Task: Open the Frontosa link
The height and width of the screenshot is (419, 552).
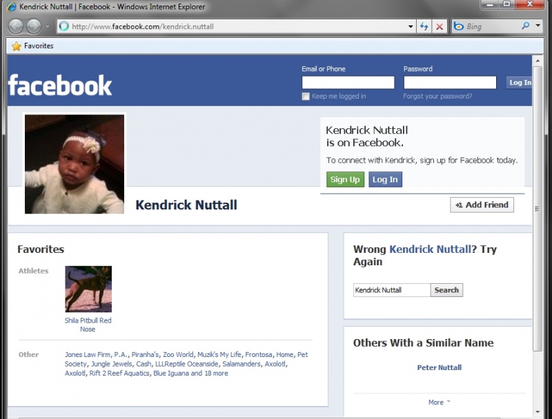Action: (x=258, y=355)
